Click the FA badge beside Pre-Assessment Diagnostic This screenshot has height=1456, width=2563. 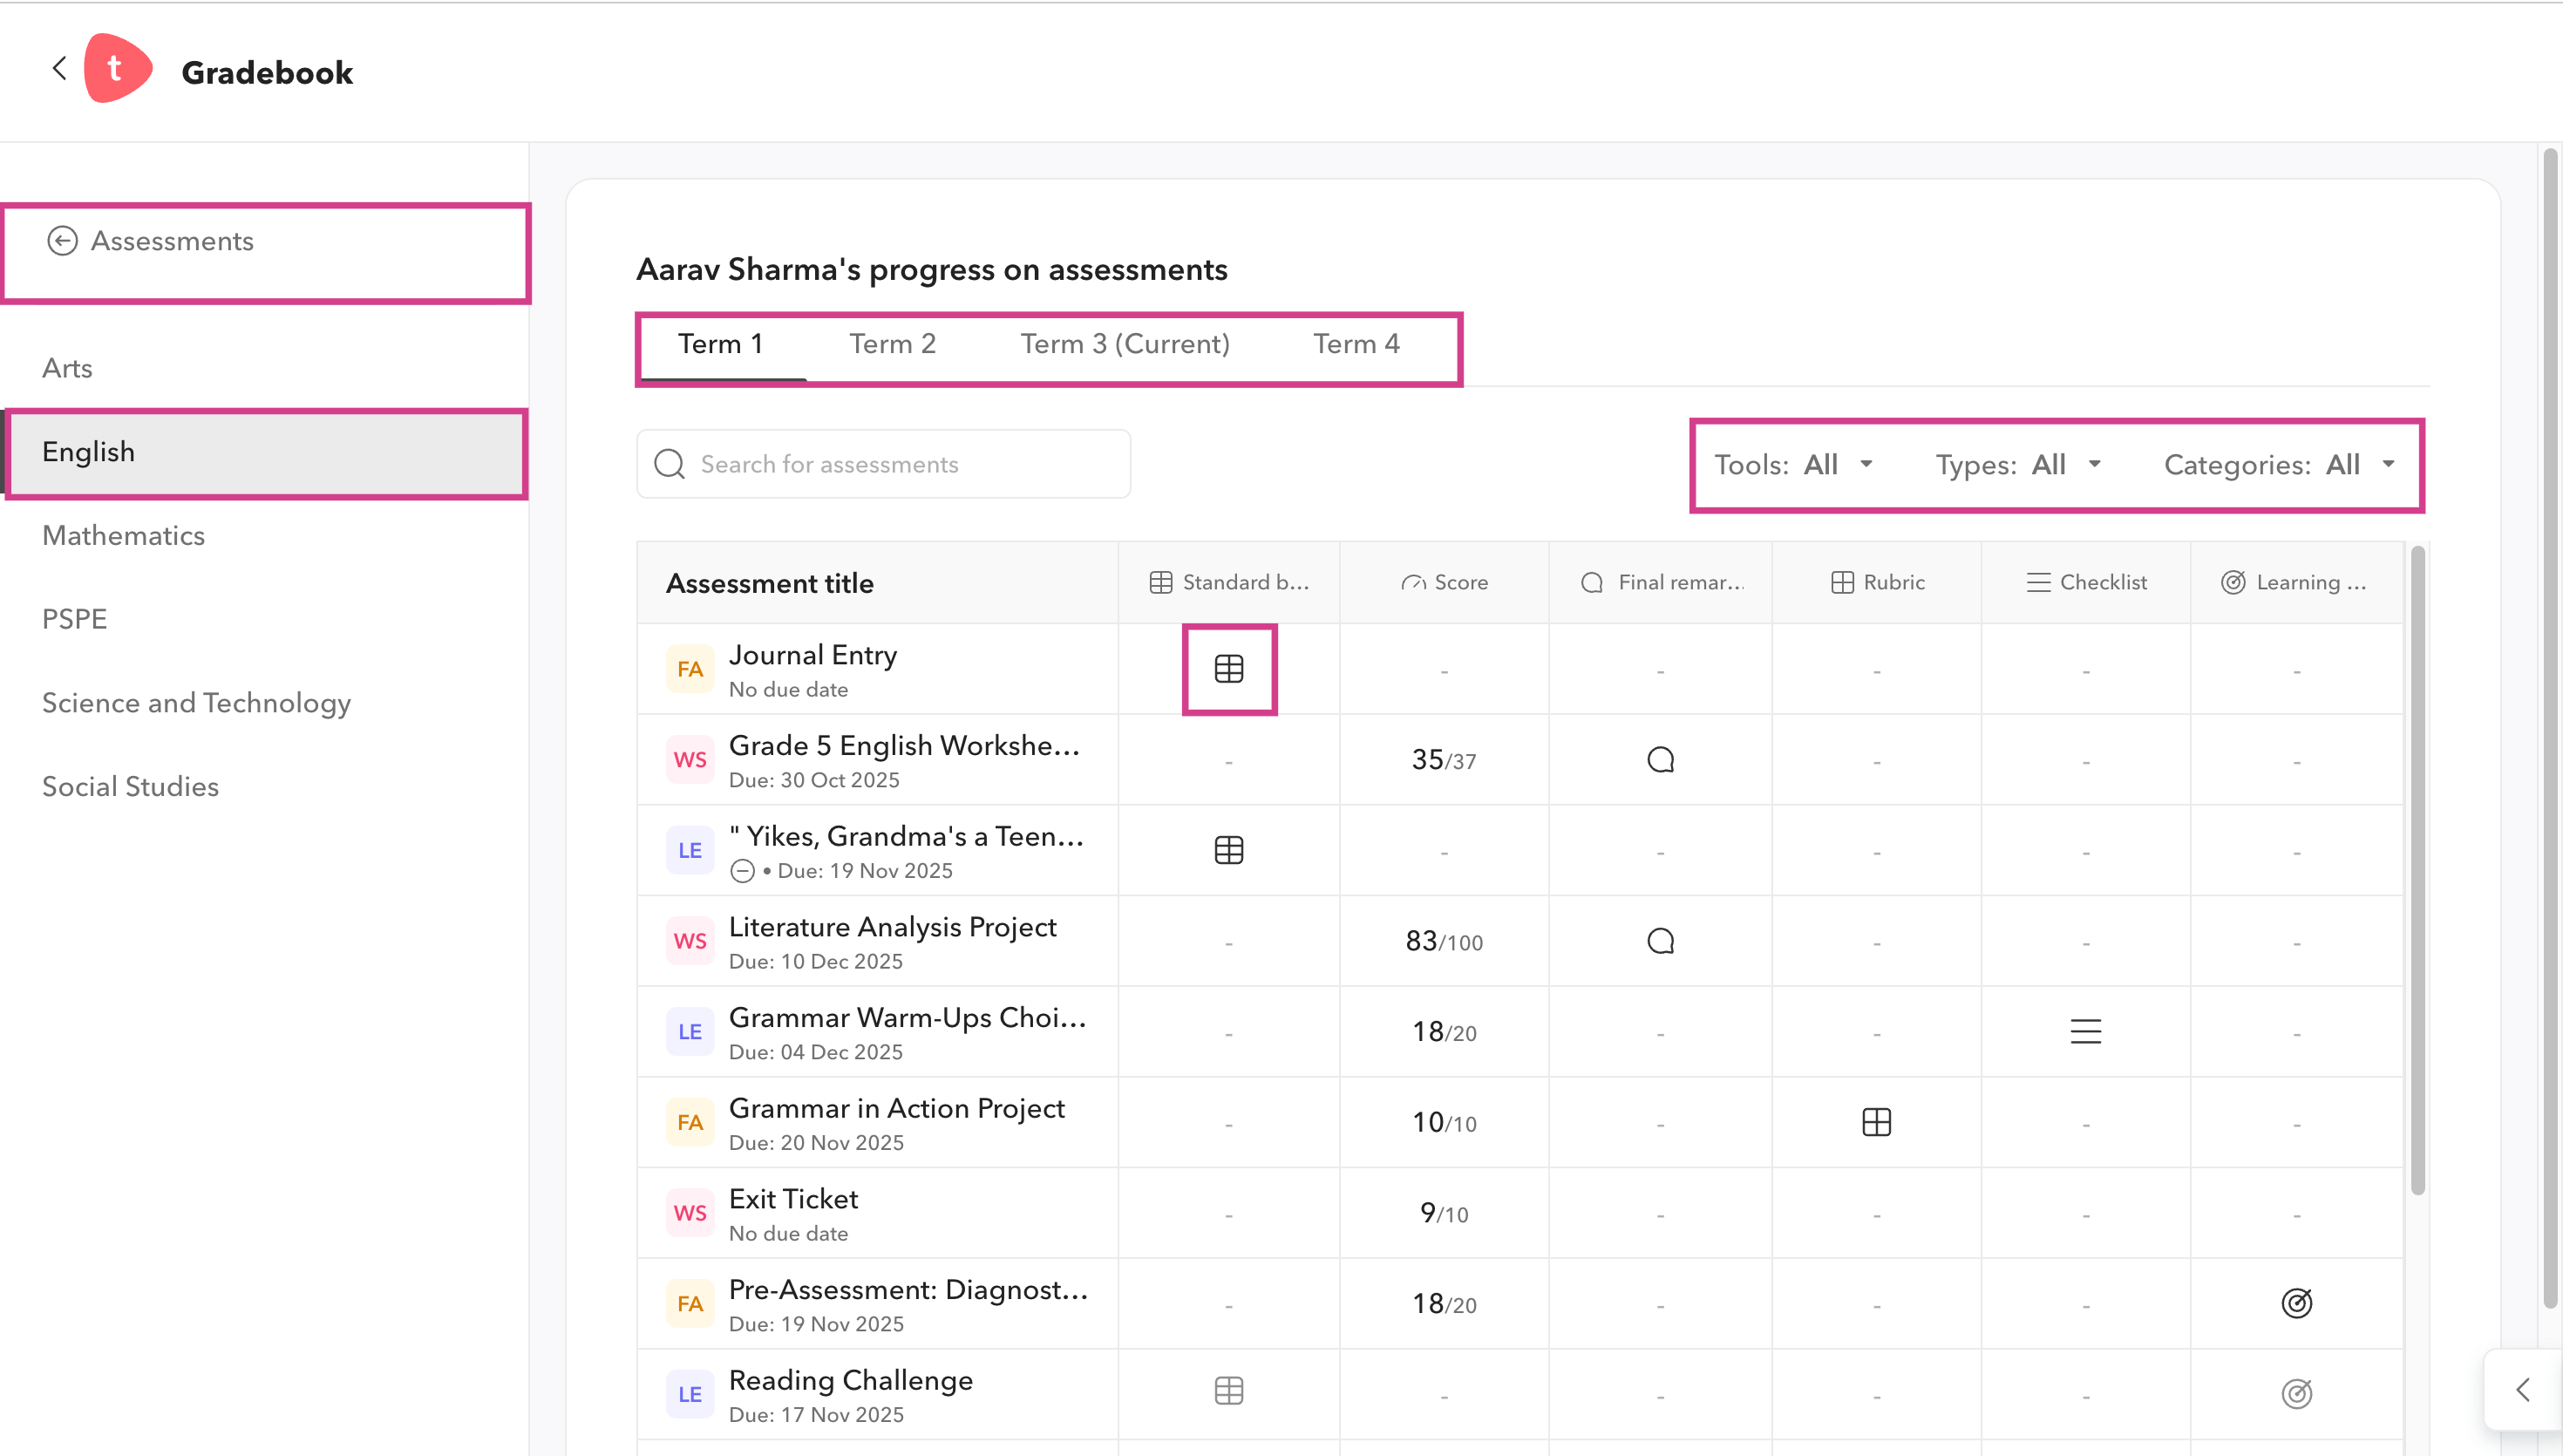[x=690, y=1303]
